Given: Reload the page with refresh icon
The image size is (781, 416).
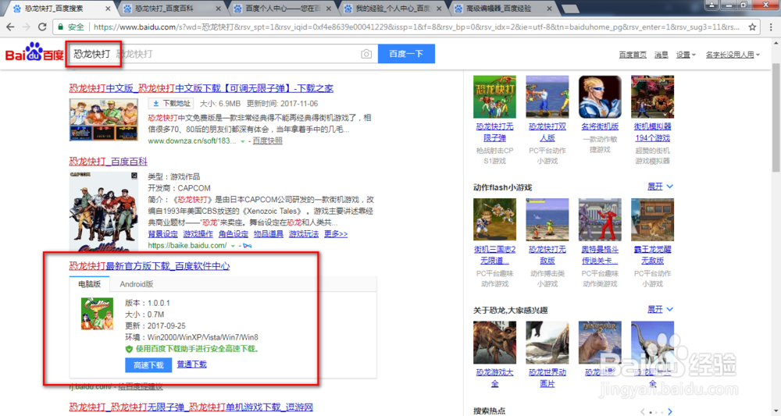Looking at the screenshot, I should click(x=42, y=27).
